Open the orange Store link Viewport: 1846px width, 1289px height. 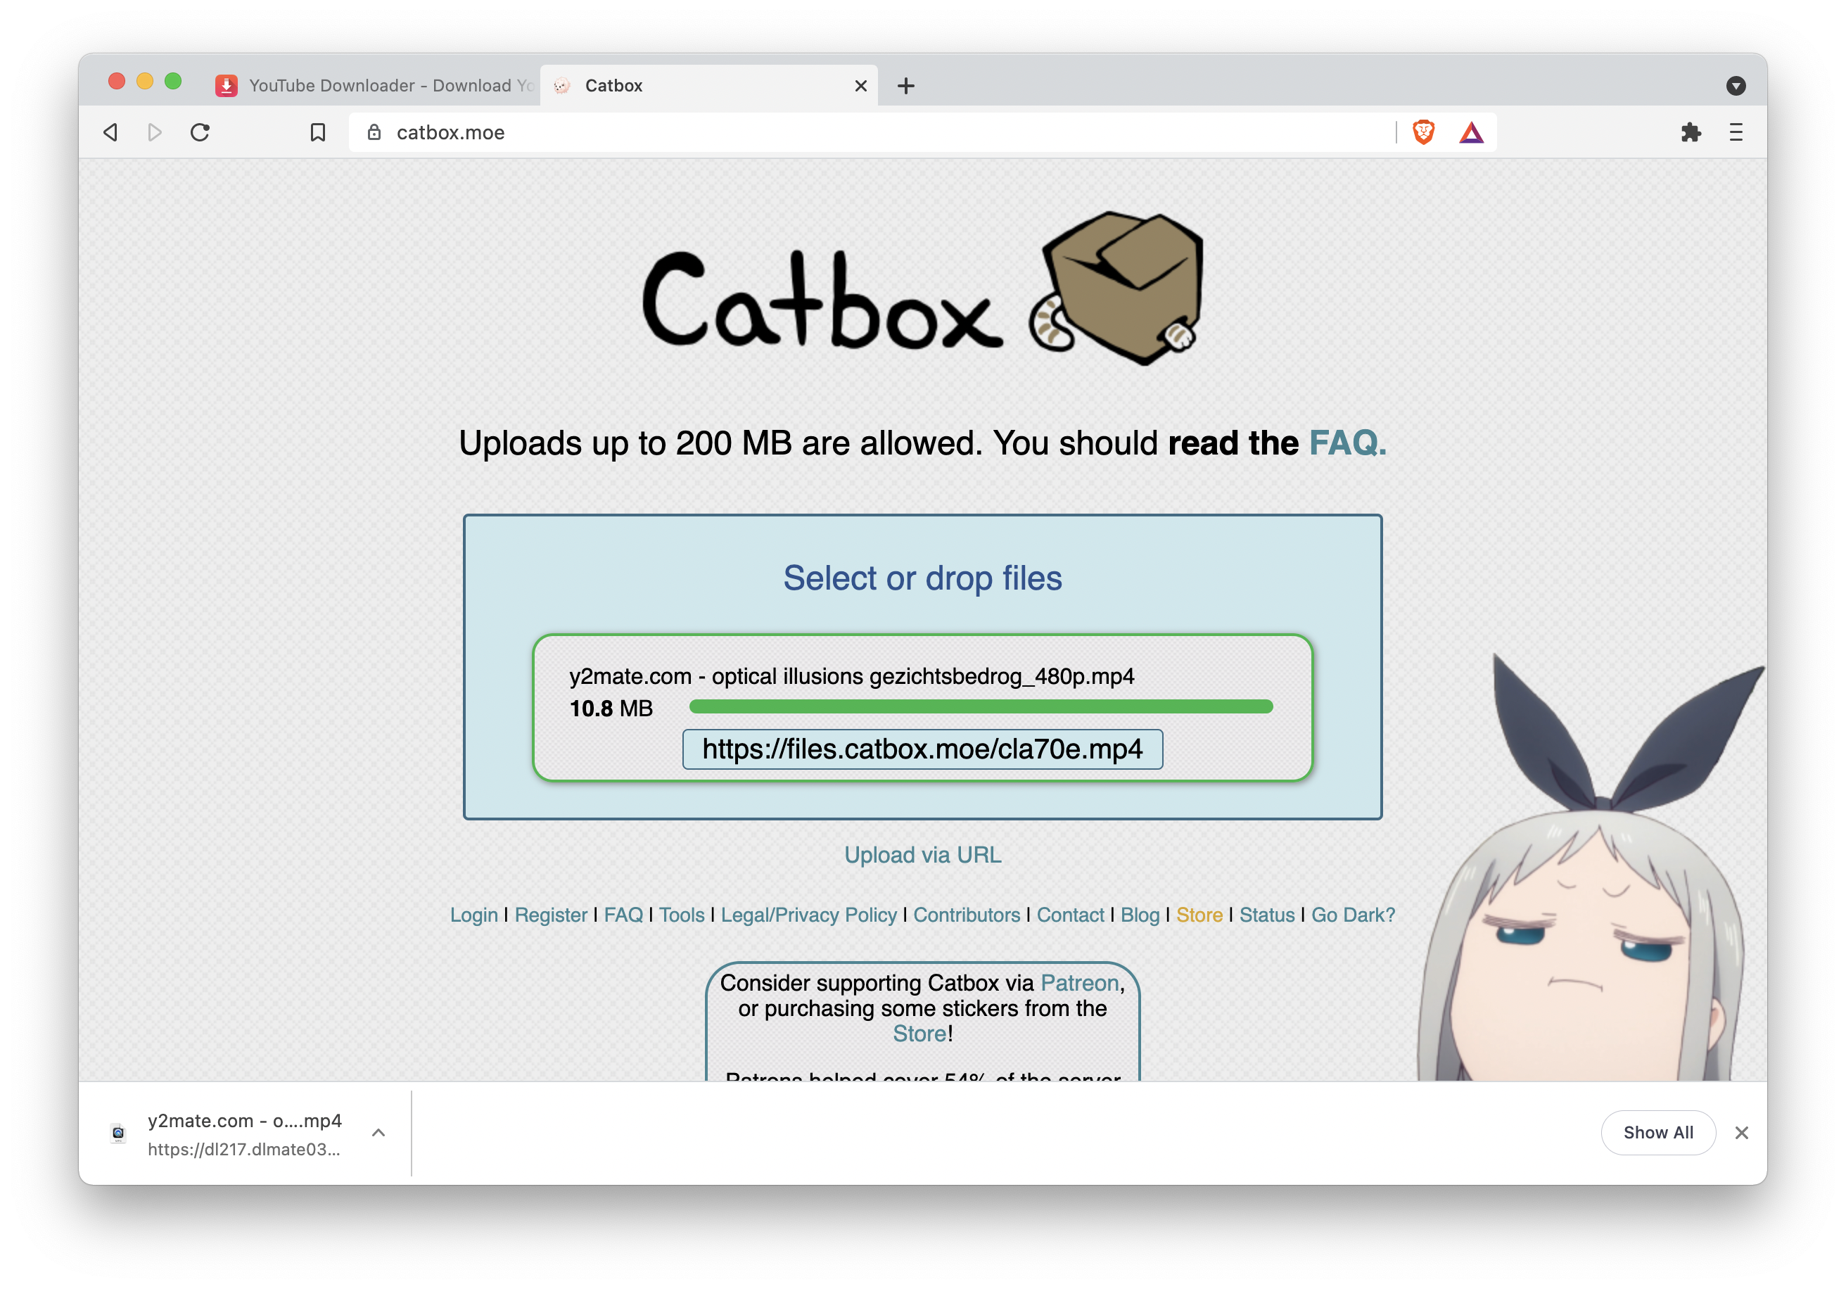1199,914
